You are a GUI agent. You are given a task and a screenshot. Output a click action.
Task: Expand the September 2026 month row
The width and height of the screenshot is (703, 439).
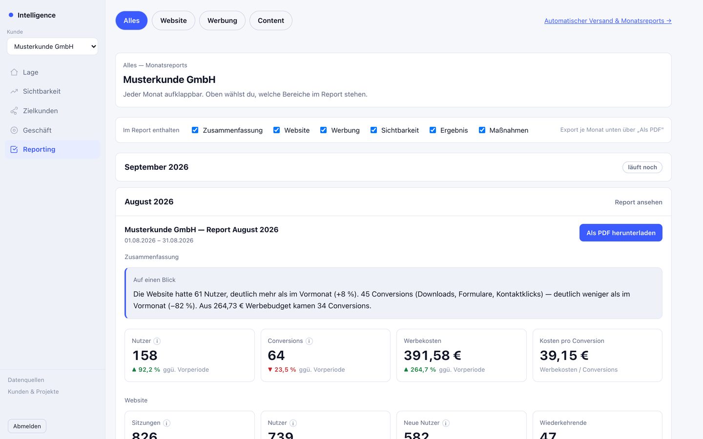pyautogui.click(x=393, y=167)
